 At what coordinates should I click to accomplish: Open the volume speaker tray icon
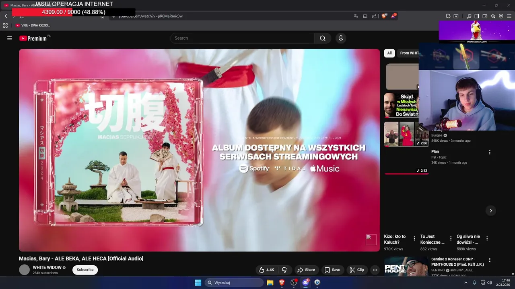[490, 283]
